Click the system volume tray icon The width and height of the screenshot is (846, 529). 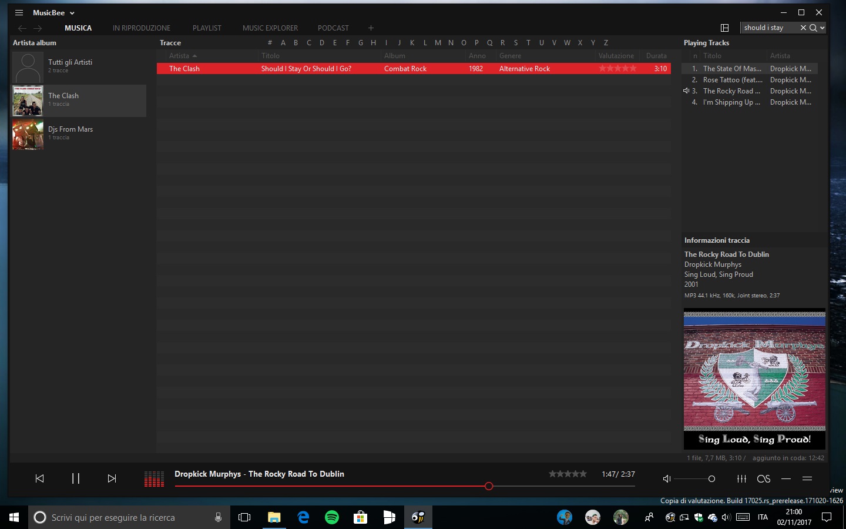726,517
